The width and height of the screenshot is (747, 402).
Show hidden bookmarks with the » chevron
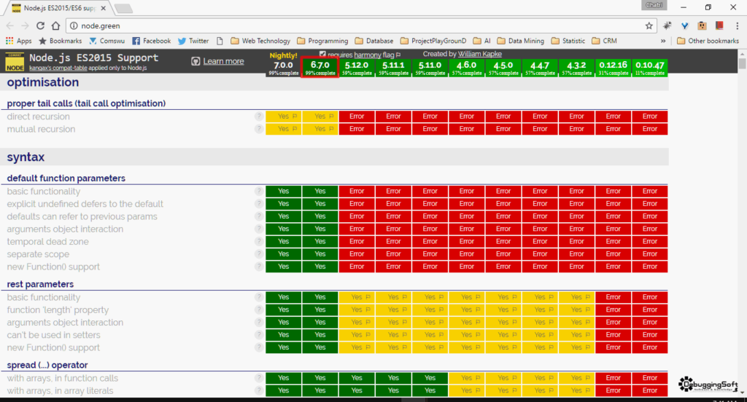[x=662, y=41]
